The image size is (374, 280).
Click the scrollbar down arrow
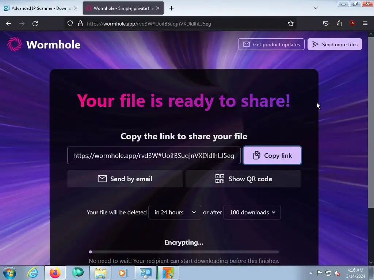click(x=371, y=262)
